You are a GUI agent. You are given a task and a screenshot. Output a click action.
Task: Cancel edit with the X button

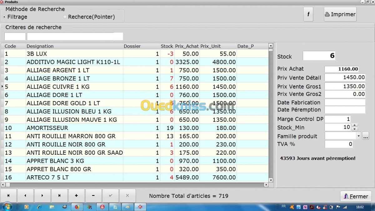click(x=127, y=196)
